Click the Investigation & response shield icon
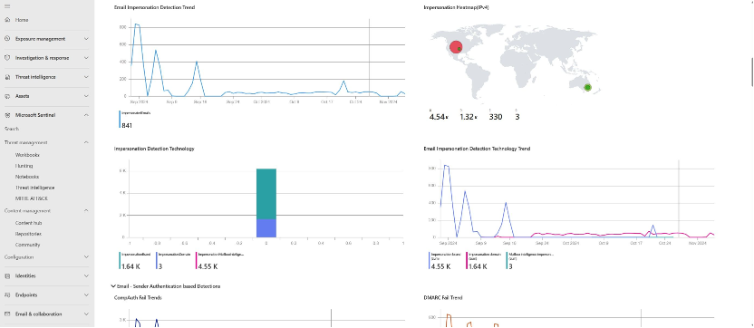754x328 pixels. click(6, 58)
